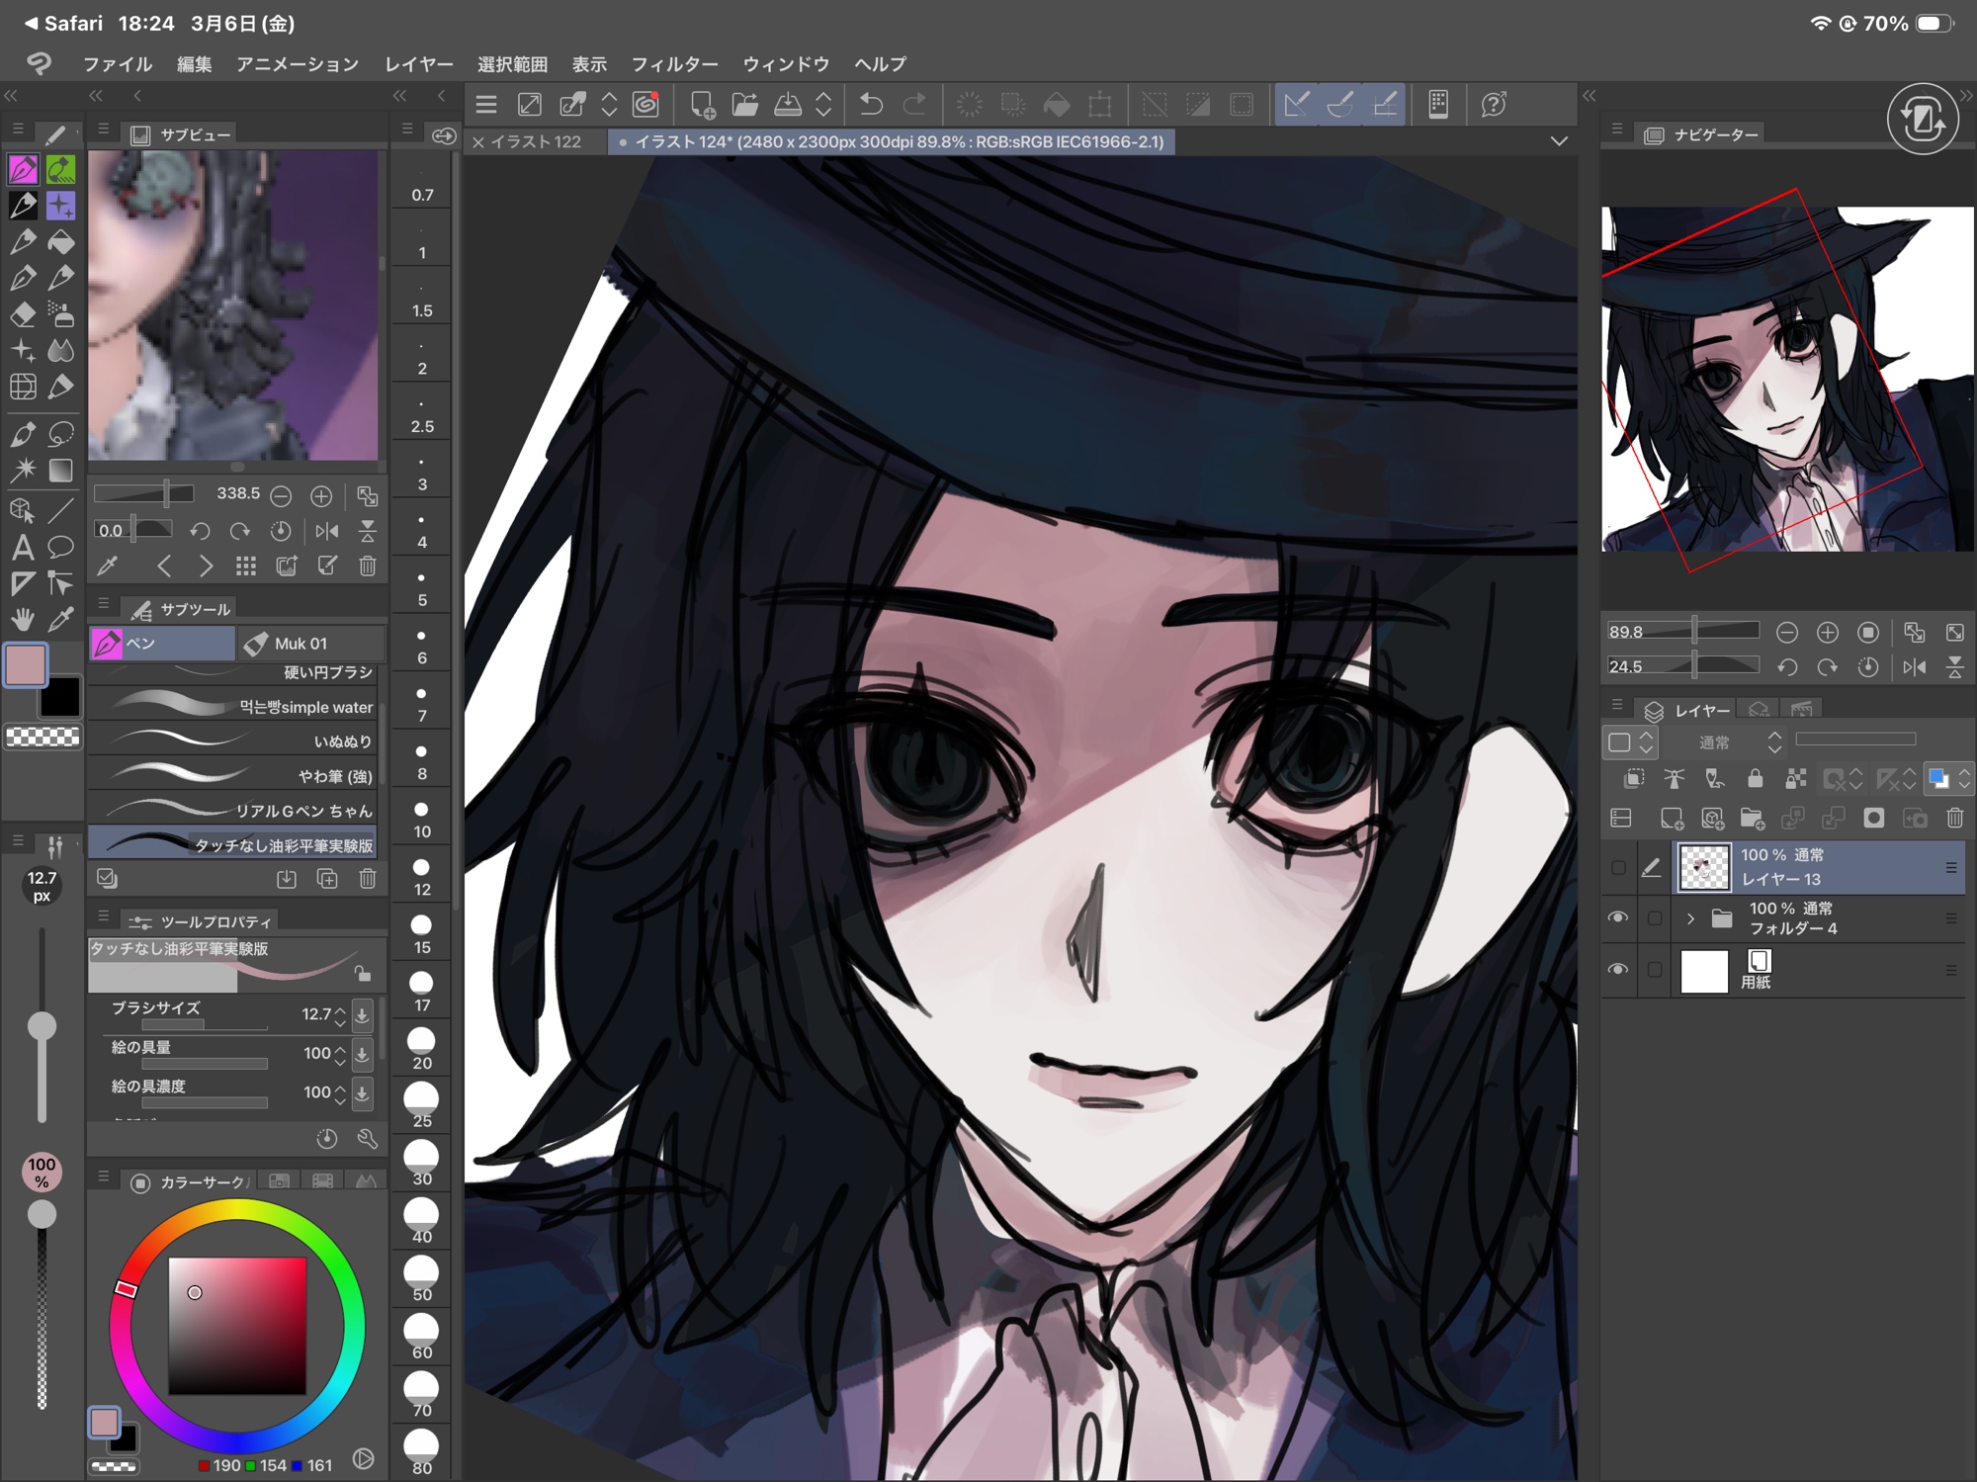
Task: Select the Hand move tool
Action: pyautogui.click(x=23, y=620)
